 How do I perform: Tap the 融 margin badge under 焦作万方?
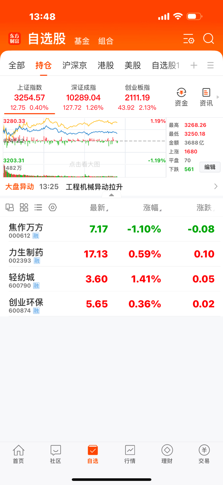[x=36, y=236]
